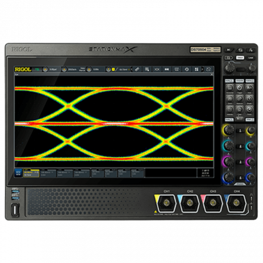This screenshot has height=263, width=263.
Task: Open the horizontal delay D setting
Action: 89,69
